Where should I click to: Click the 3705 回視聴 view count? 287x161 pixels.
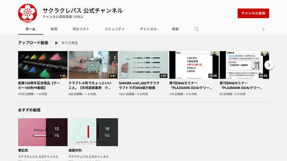[26, 94]
